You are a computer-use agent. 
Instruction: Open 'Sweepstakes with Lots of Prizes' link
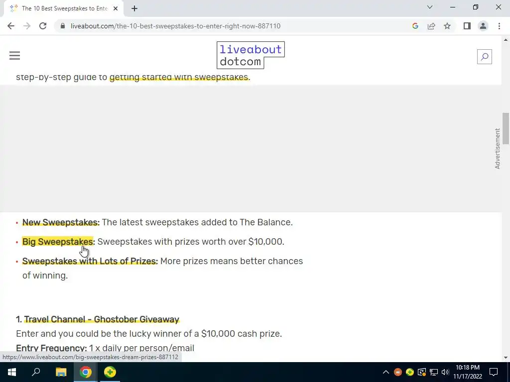(x=90, y=261)
